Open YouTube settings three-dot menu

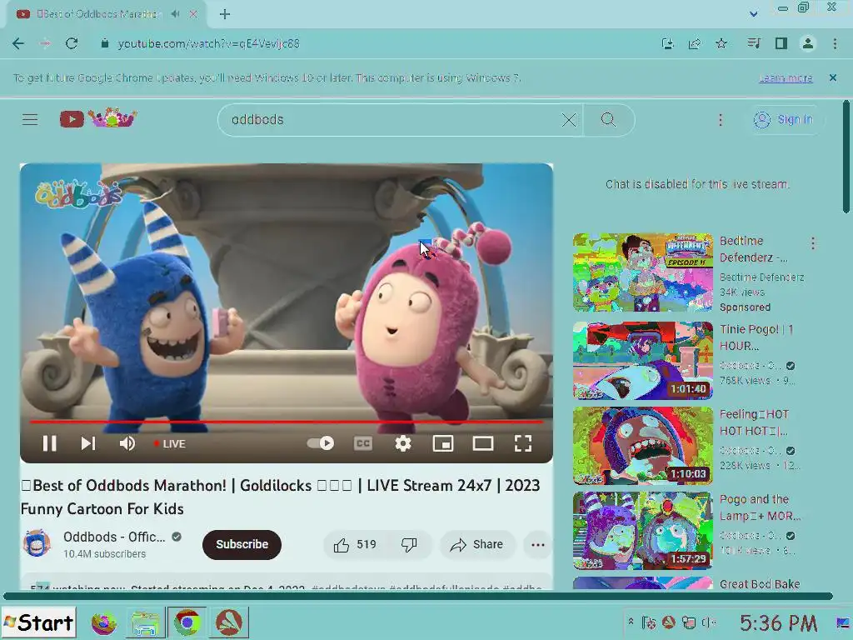coord(721,120)
